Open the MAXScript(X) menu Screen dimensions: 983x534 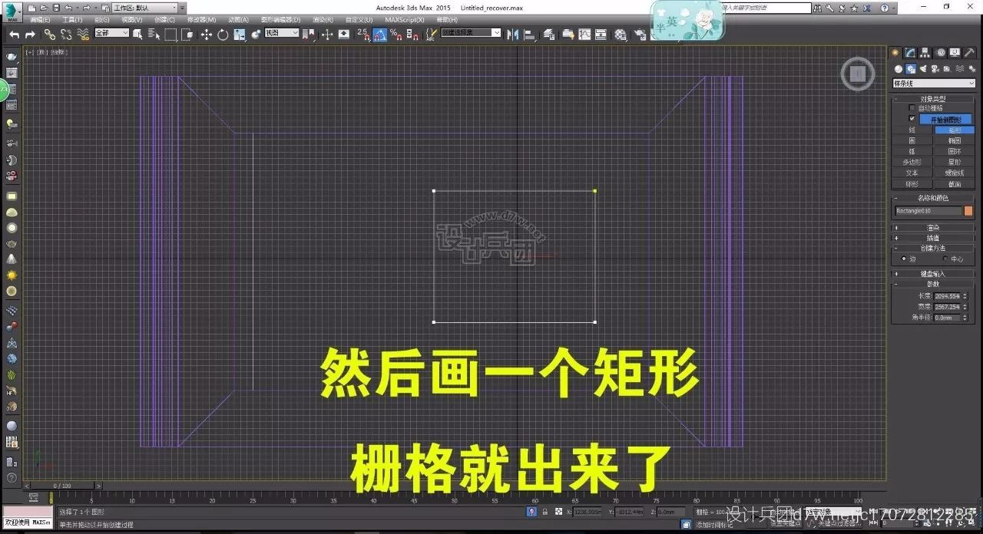click(405, 19)
